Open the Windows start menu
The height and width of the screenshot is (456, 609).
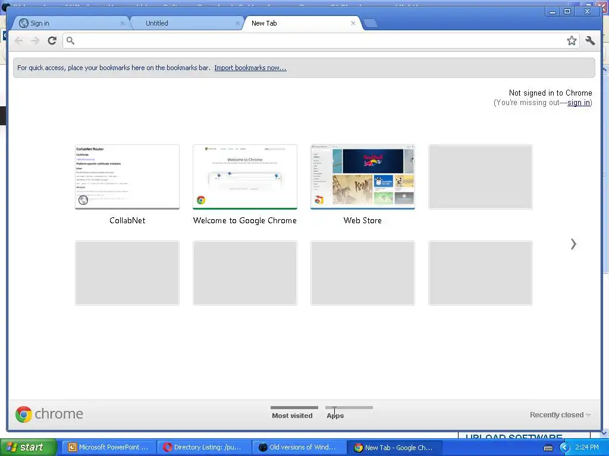click(x=28, y=447)
